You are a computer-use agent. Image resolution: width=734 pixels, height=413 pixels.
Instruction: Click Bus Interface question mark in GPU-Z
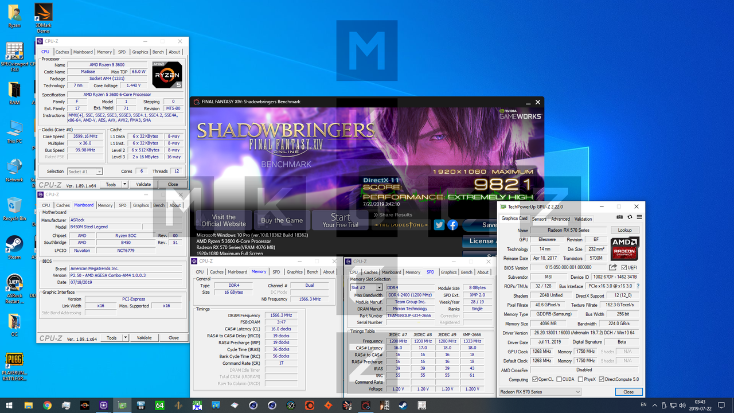(x=638, y=286)
